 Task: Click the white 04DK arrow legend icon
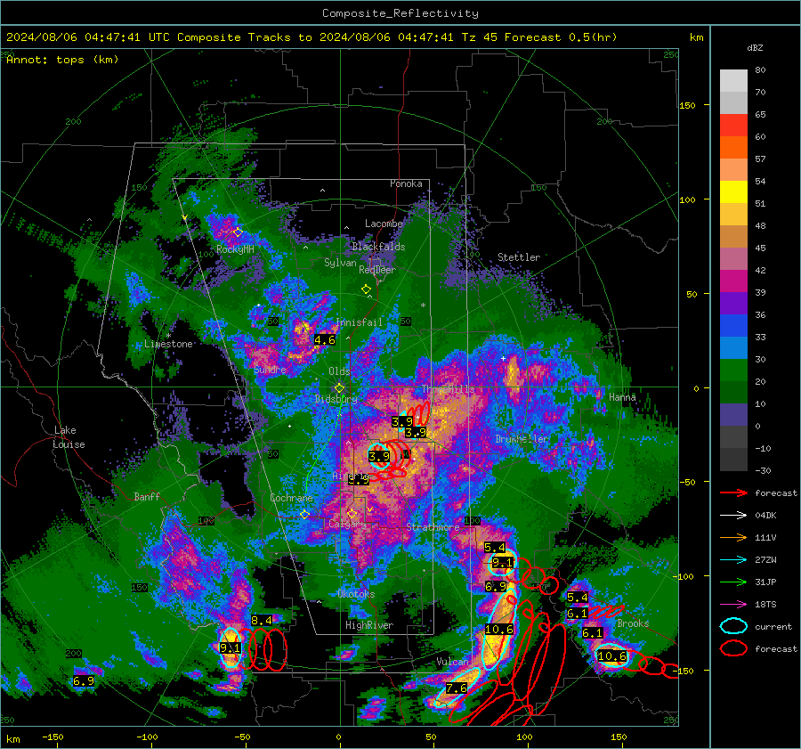click(733, 515)
